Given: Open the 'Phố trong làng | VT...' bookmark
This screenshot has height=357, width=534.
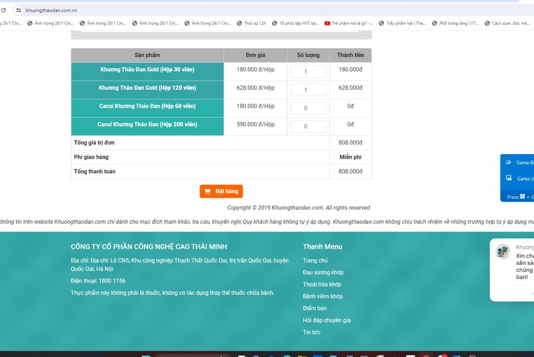Looking at the screenshot, I should 455,23.
